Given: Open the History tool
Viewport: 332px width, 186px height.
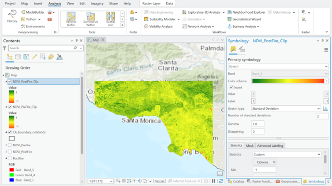Looking at the screenshot, I should (12, 16).
